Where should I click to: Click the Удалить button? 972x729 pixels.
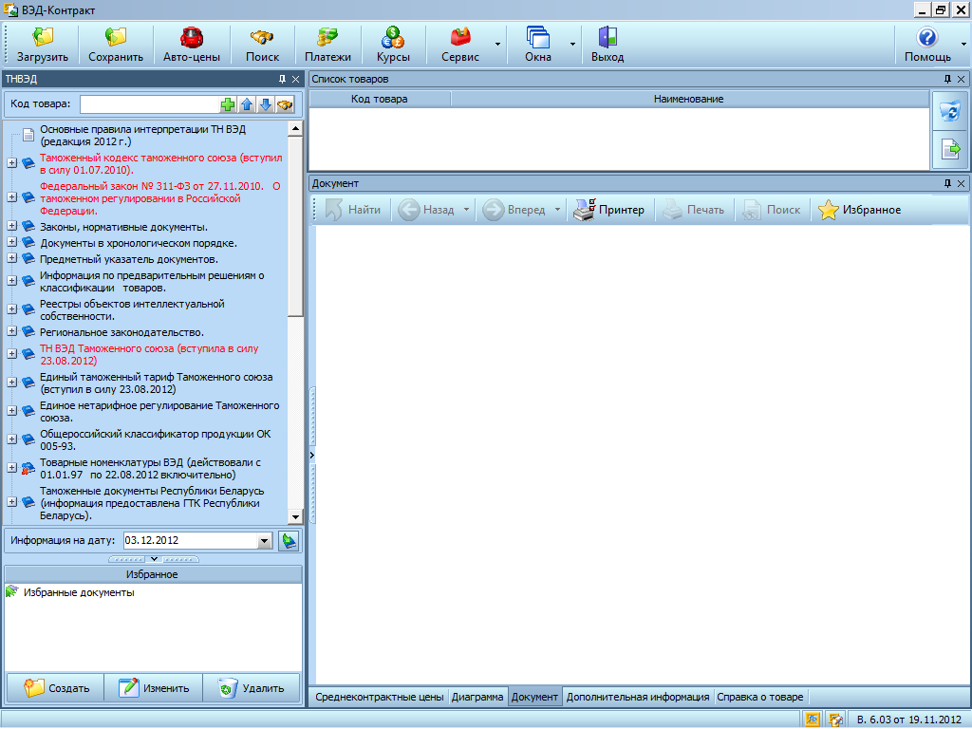[251, 688]
